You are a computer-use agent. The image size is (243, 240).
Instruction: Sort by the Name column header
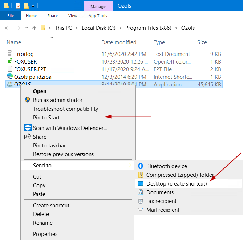14,42
